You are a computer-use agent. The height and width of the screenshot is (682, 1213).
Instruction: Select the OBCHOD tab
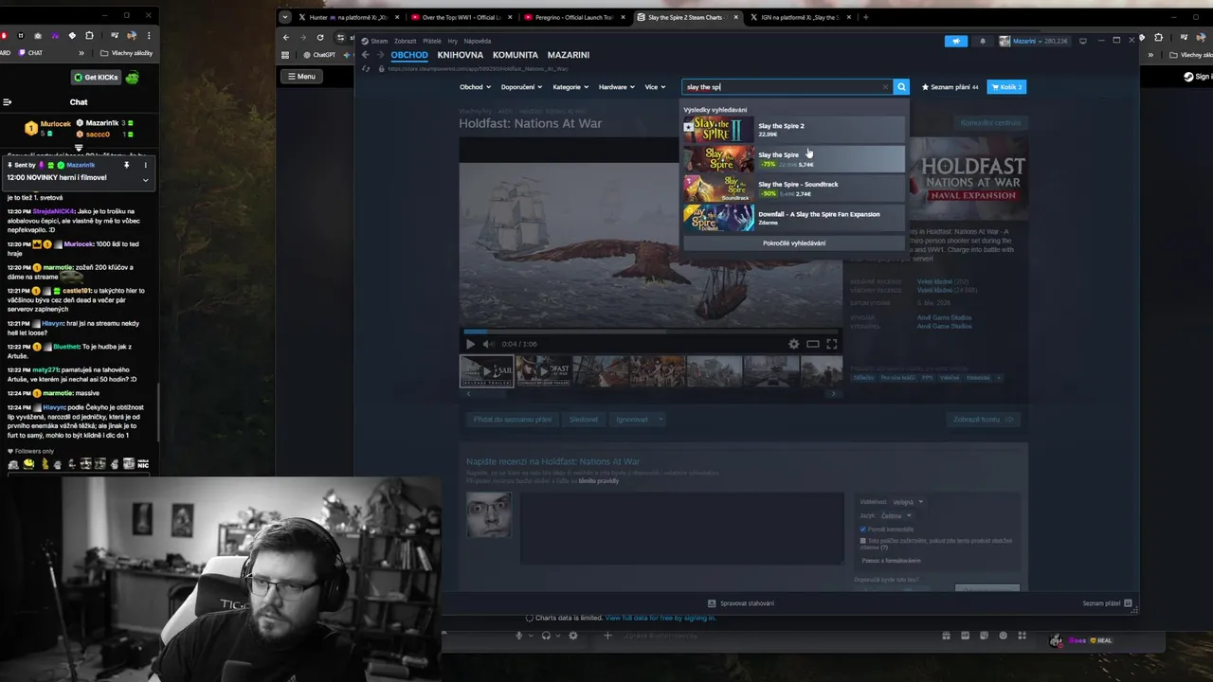(x=409, y=55)
